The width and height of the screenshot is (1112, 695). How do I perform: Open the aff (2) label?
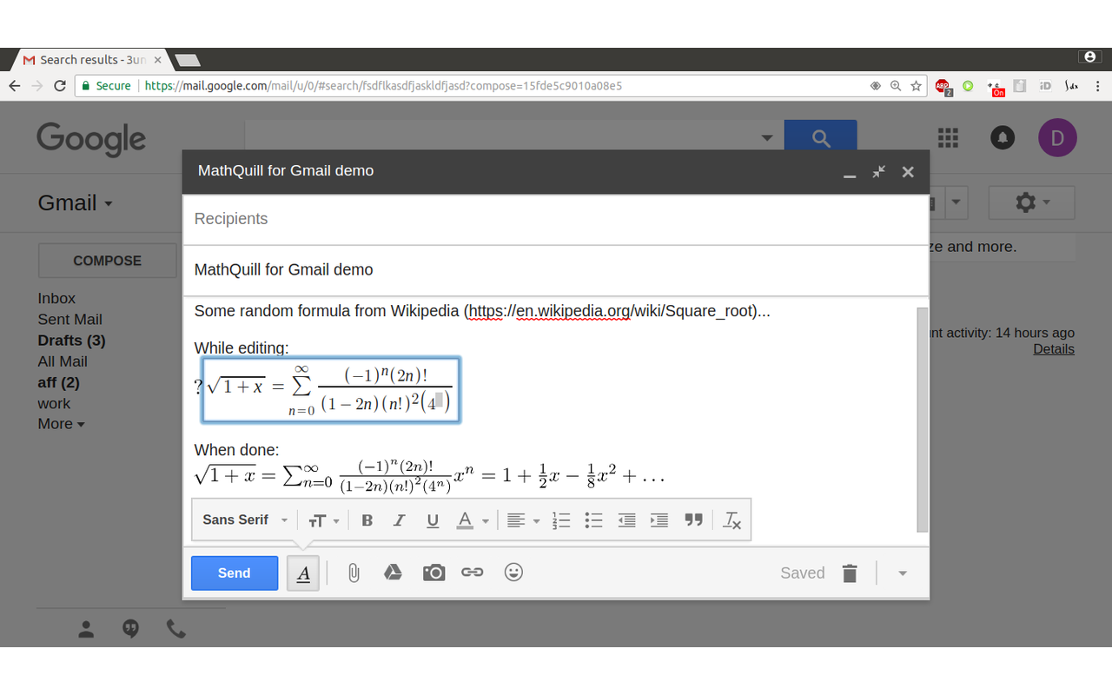click(58, 382)
